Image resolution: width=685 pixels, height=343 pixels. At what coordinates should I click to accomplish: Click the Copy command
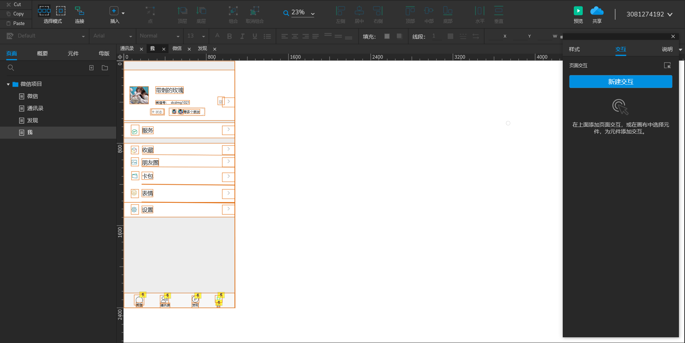[15, 14]
